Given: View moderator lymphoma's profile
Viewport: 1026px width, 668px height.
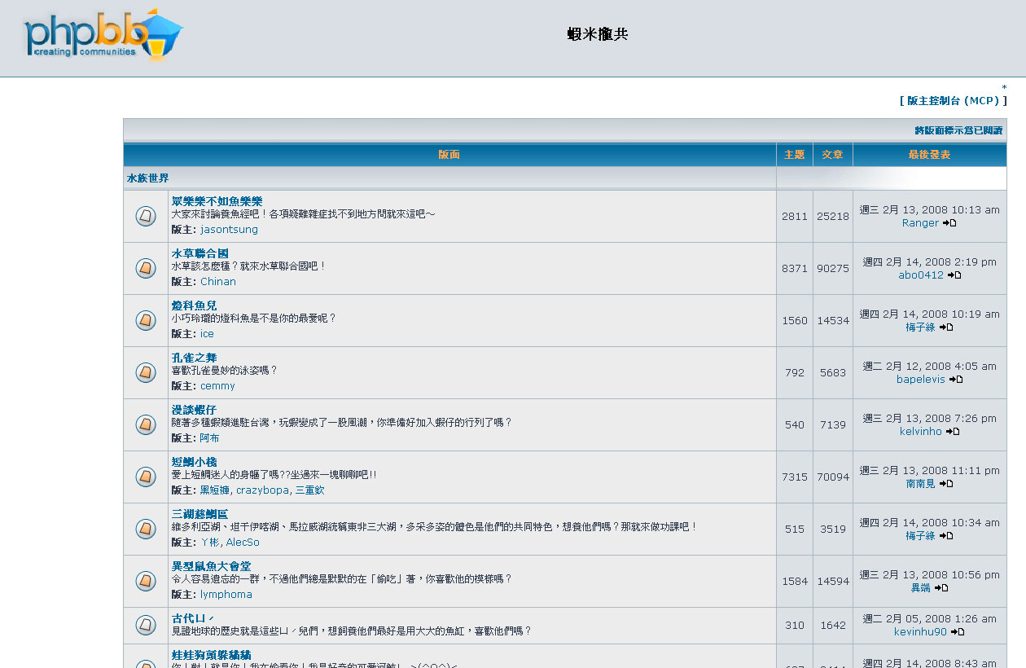Looking at the screenshot, I should click(226, 595).
